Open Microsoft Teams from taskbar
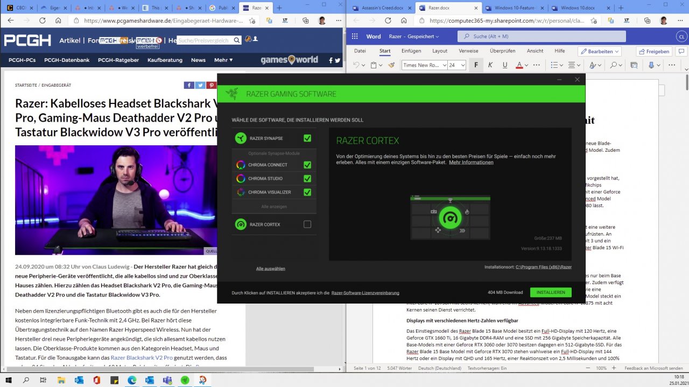The width and height of the screenshot is (689, 387). [167, 380]
